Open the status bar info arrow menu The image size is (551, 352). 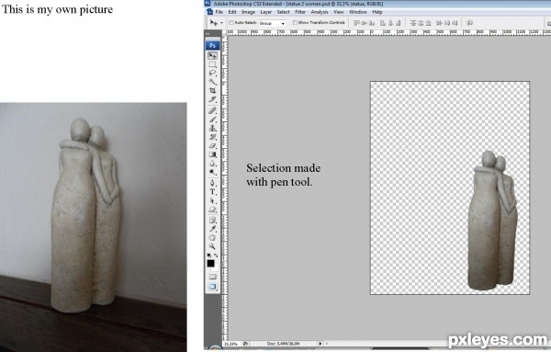320,343
